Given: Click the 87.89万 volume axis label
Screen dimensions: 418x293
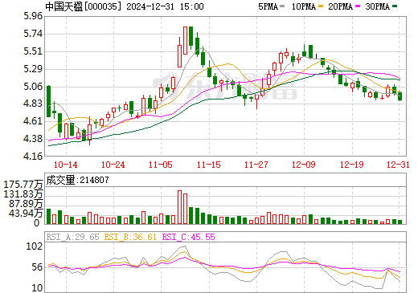Looking at the screenshot, I should click(26, 204).
